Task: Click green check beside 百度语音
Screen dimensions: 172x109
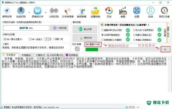Action: [x=128, y=39]
